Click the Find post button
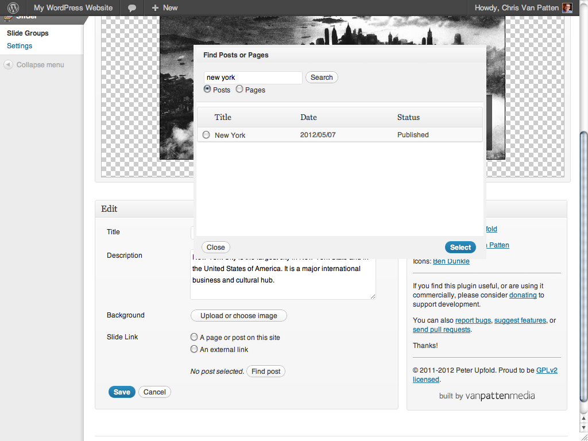 point(266,372)
